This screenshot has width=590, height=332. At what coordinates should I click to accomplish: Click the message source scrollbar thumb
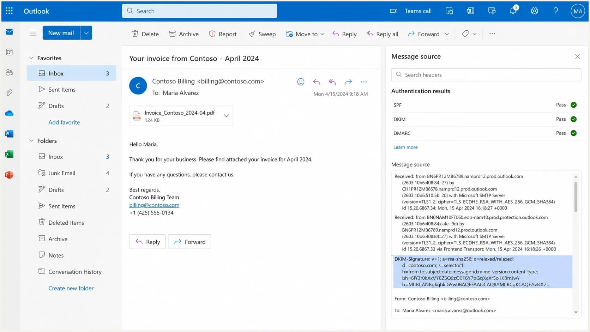point(576,196)
